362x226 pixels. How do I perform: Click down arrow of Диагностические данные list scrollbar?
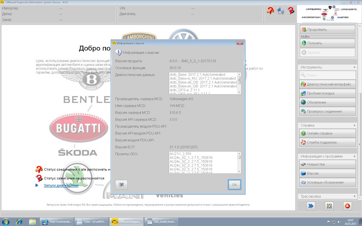[239, 92]
